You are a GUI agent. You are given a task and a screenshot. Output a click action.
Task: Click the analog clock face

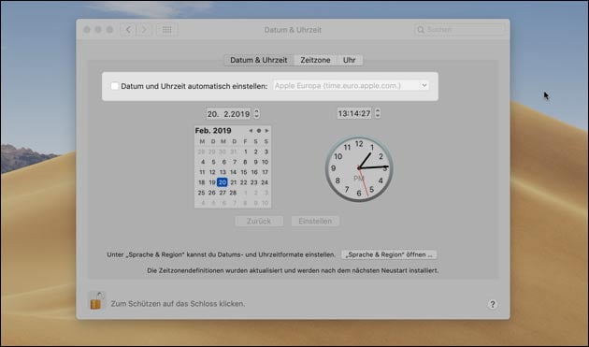tap(359, 168)
